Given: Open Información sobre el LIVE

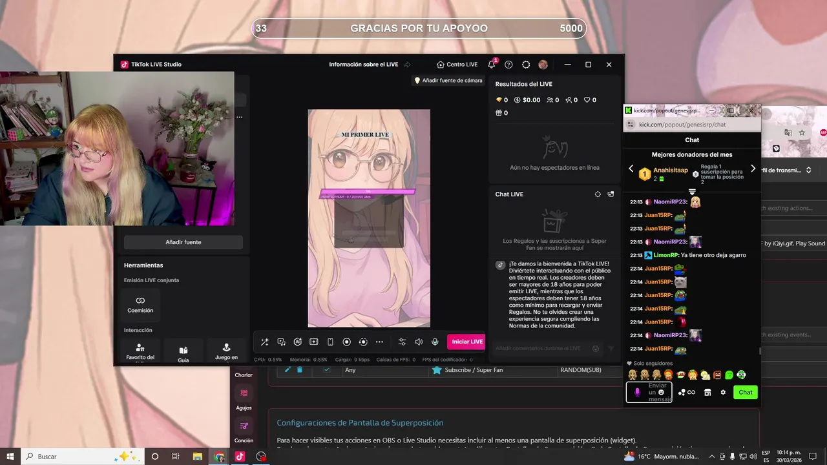Looking at the screenshot, I should point(363,65).
